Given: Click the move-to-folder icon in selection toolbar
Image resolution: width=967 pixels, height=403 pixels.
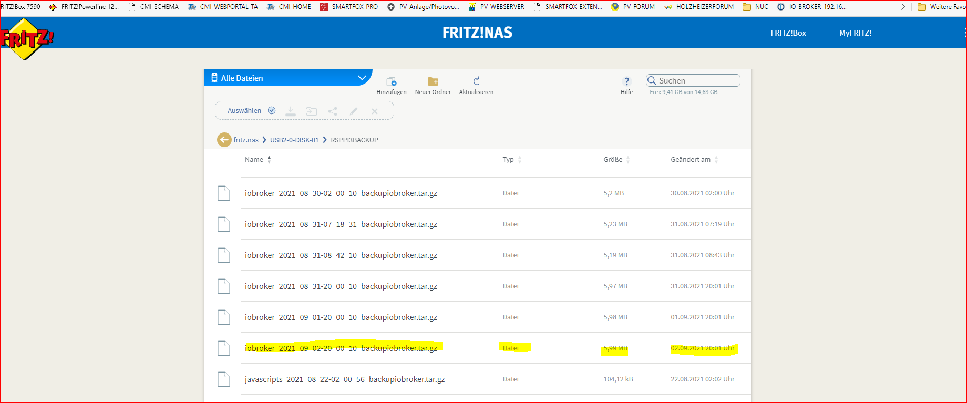Looking at the screenshot, I should (x=312, y=111).
